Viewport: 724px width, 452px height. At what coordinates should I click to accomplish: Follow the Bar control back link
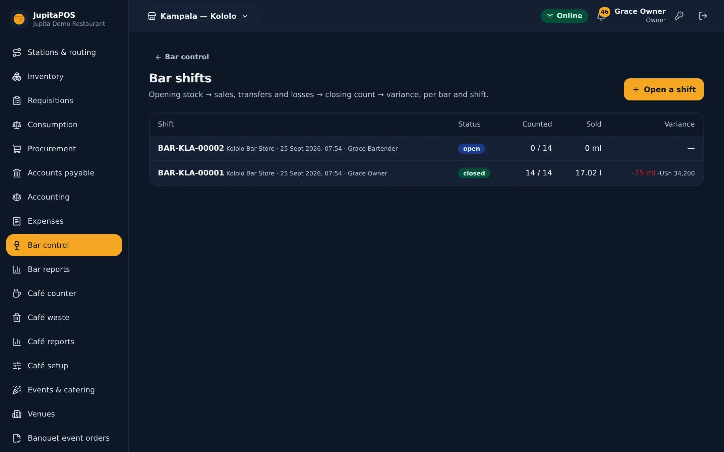[182, 57]
